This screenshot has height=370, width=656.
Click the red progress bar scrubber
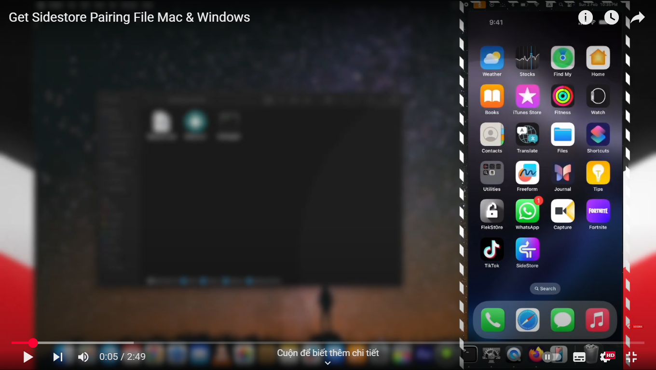pos(33,343)
